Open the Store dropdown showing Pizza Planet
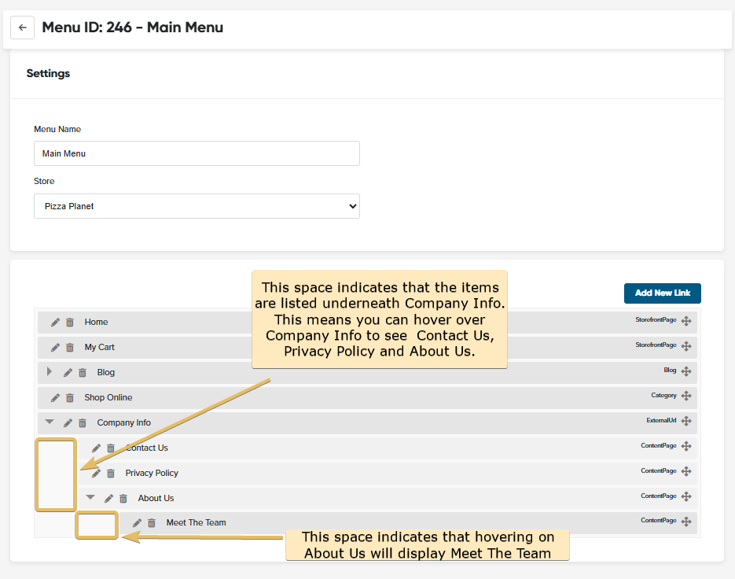The width and height of the screenshot is (735, 579). [197, 206]
